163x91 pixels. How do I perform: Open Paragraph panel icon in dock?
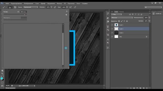click(108, 43)
